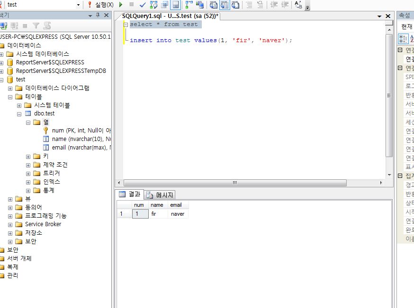414x308 pixels.
Task: Display estimated execution plan icon
Action: tap(153, 5)
